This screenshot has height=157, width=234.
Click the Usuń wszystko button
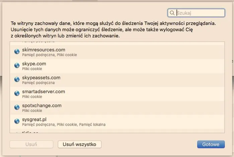[x=80, y=144]
